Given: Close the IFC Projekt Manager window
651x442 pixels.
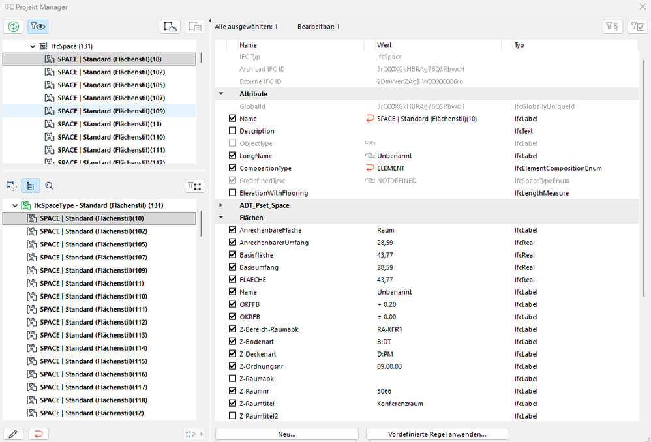Looking at the screenshot, I should click(643, 7).
